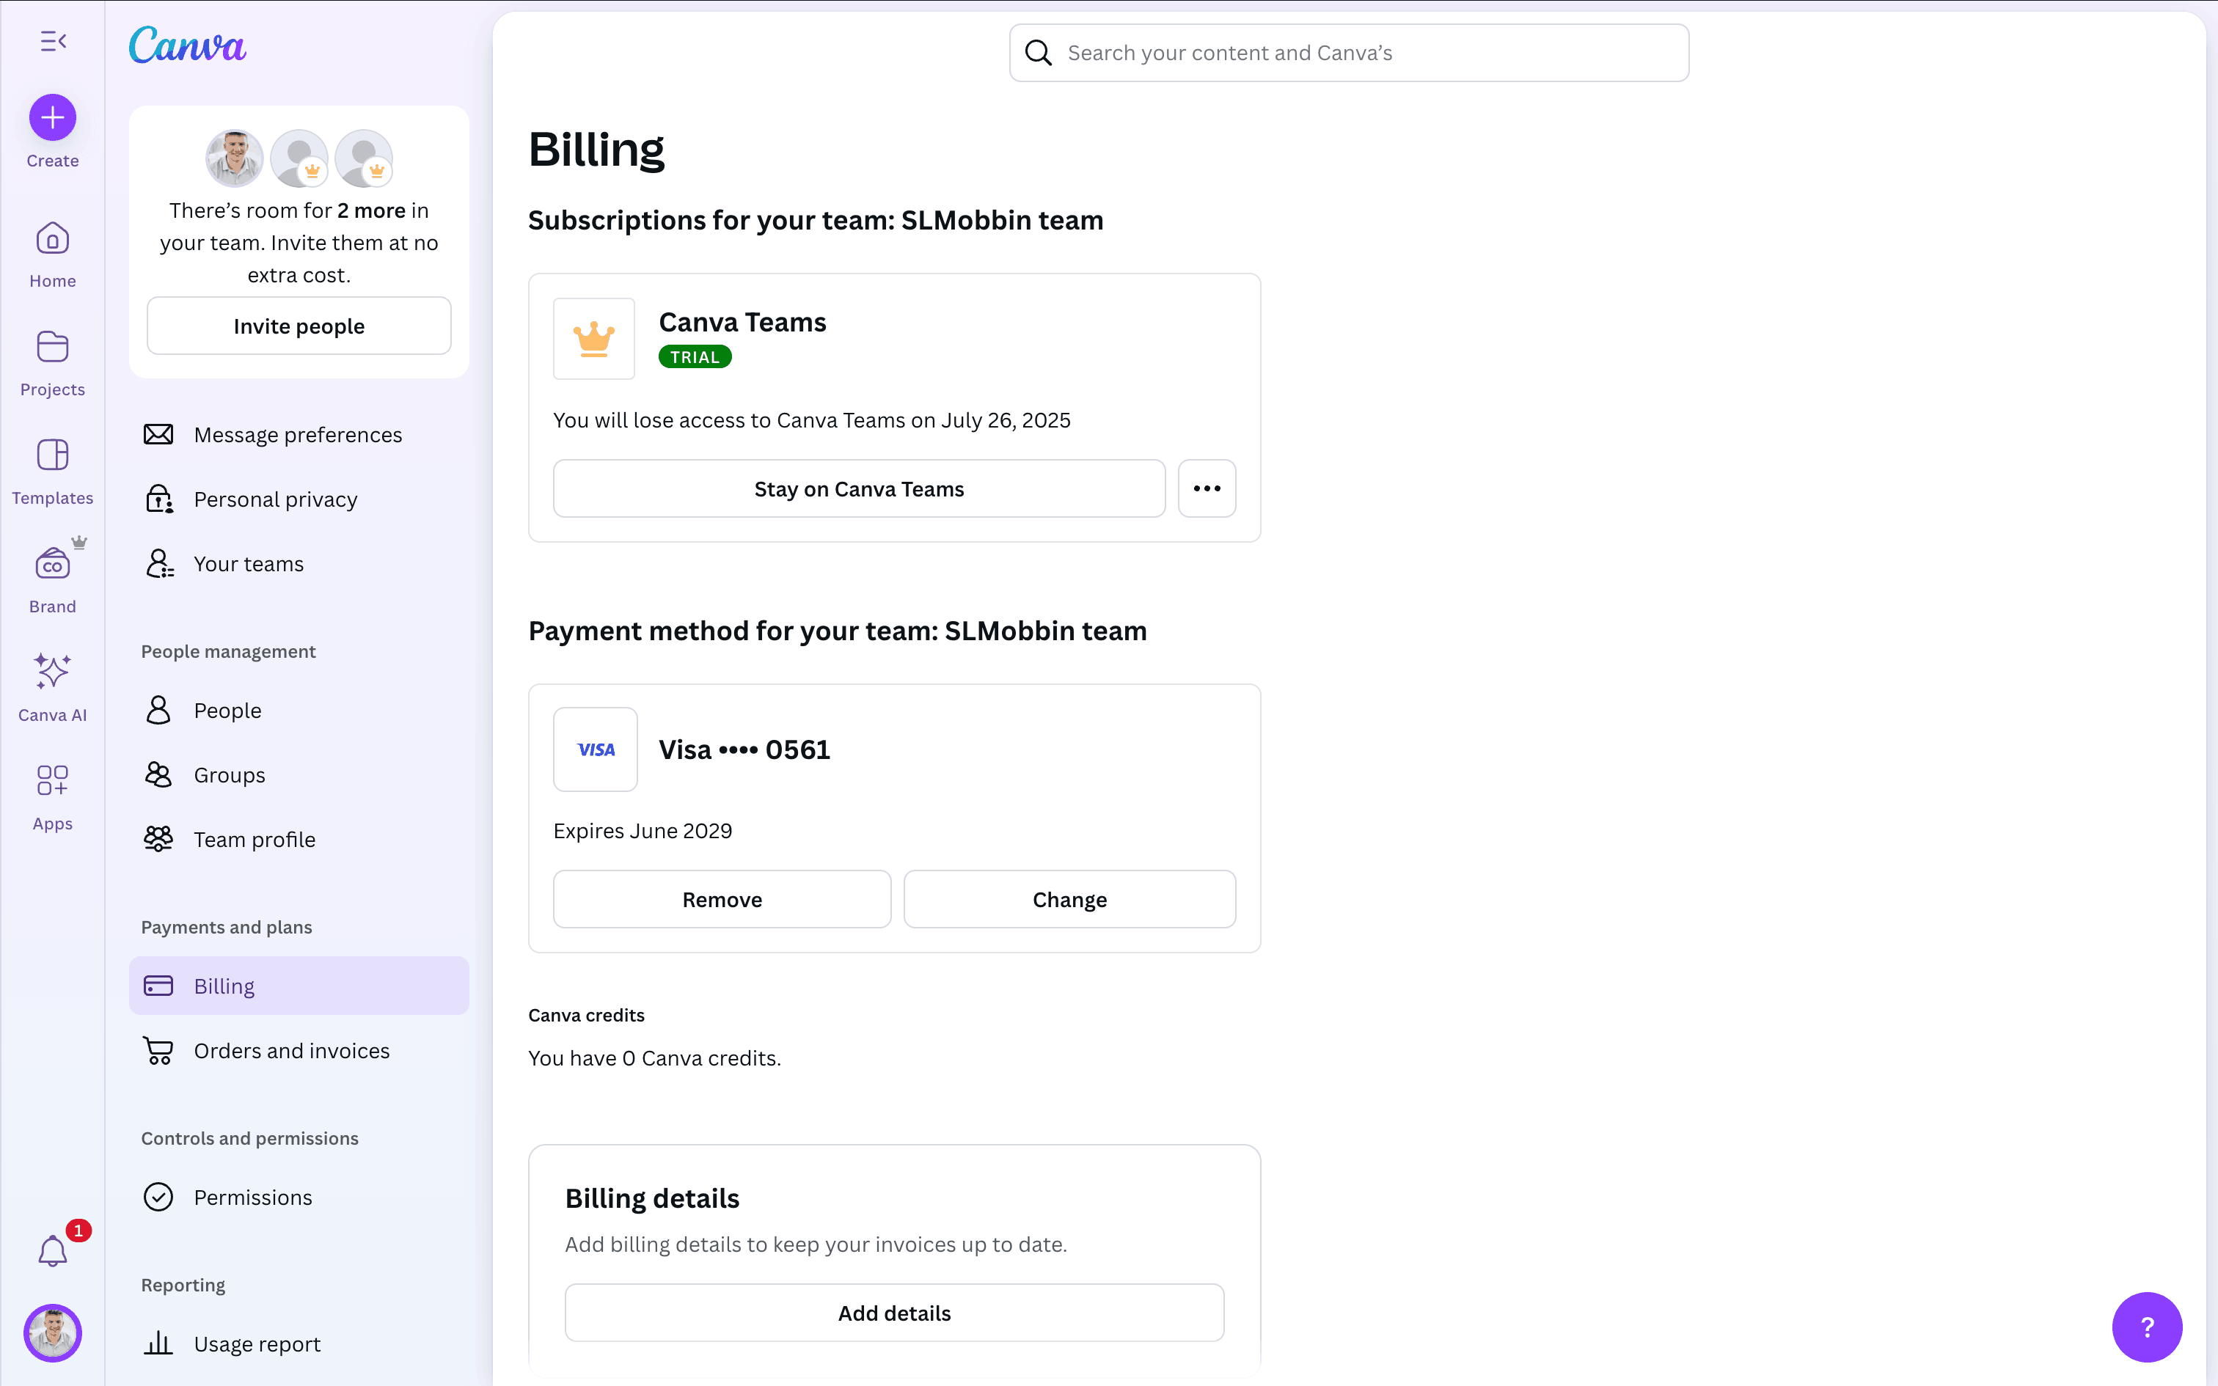Open the help question mark button
This screenshot has height=1386, width=2218.
pos(2147,1327)
